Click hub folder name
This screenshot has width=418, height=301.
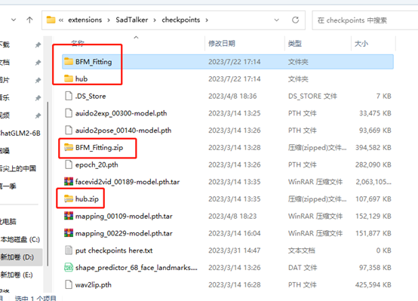tap(81, 79)
